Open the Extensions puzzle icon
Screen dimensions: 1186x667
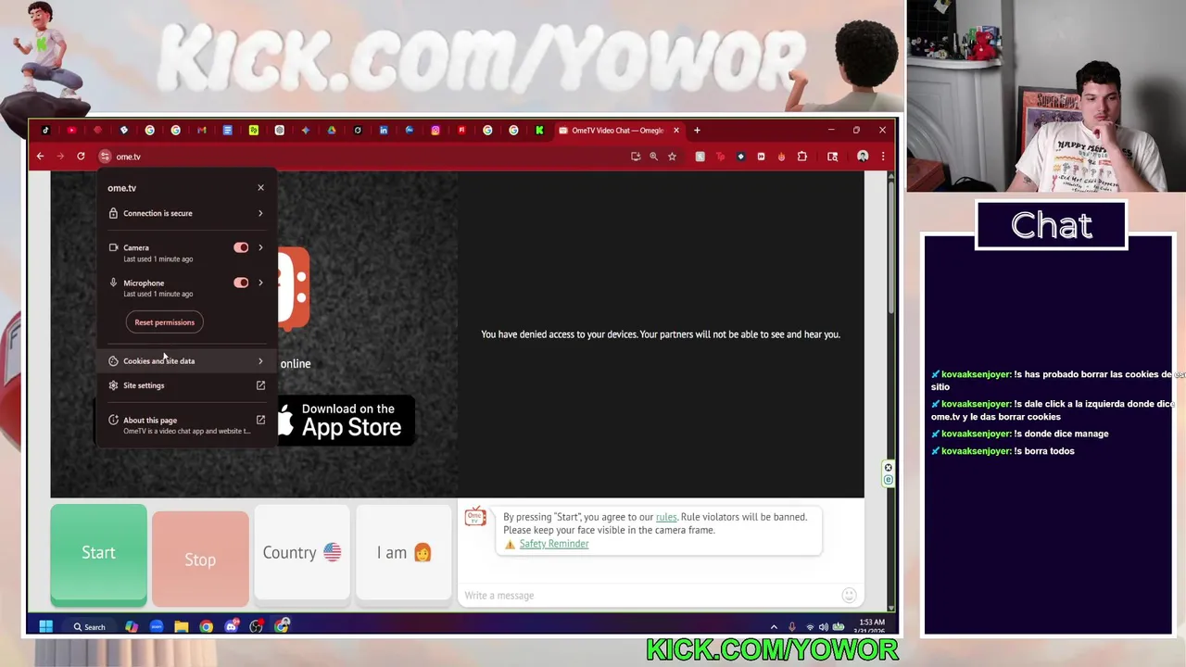(x=802, y=157)
